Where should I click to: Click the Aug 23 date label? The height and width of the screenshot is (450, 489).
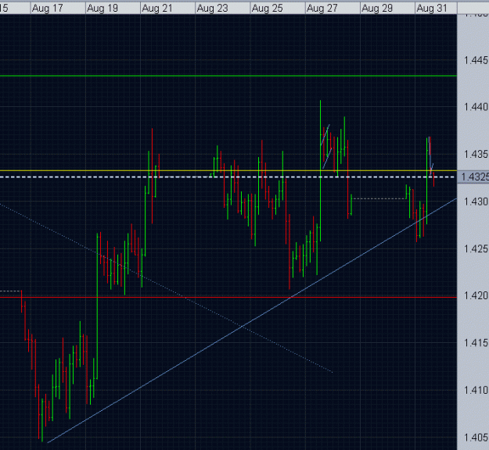tap(212, 9)
